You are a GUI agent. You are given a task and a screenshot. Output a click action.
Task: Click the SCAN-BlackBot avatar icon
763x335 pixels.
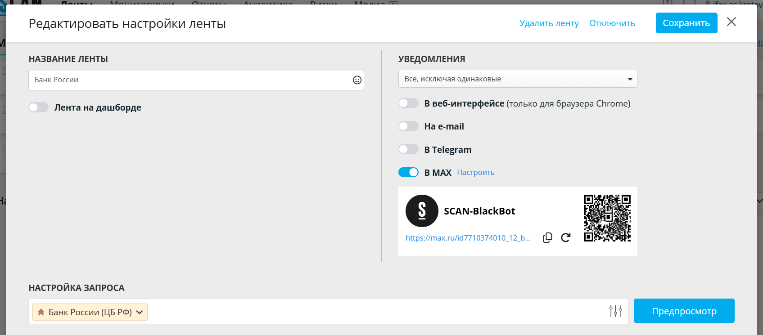tap(422, 211)
